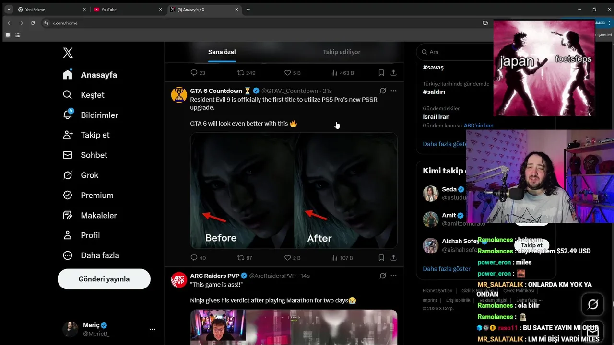This screenshot has width=614, height=345.
Task: Like the GTA 6 Countdown post
Action: [292, 258]
